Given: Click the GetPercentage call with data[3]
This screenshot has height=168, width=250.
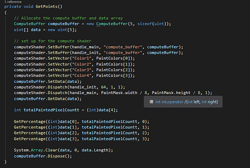Looking at the screenshot, I should click(x=82, y=139).
